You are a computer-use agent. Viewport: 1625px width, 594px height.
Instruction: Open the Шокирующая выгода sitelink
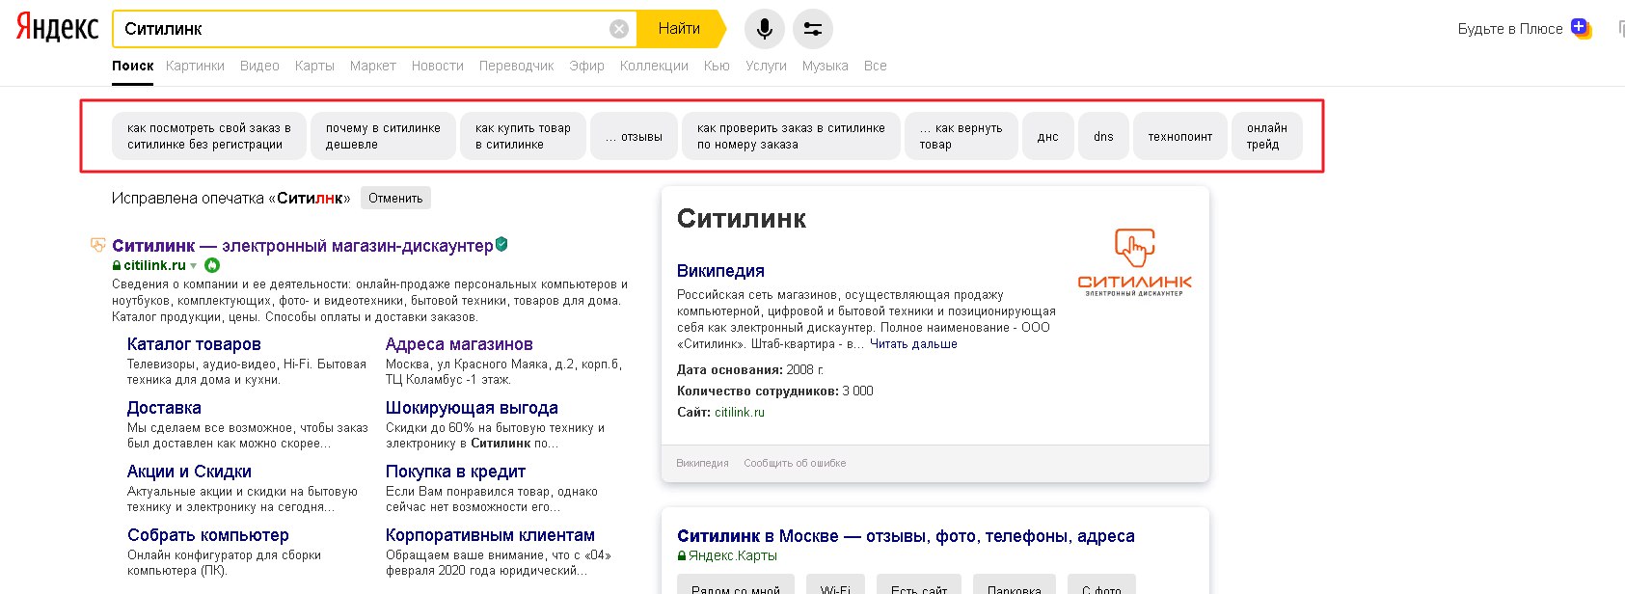472,408
